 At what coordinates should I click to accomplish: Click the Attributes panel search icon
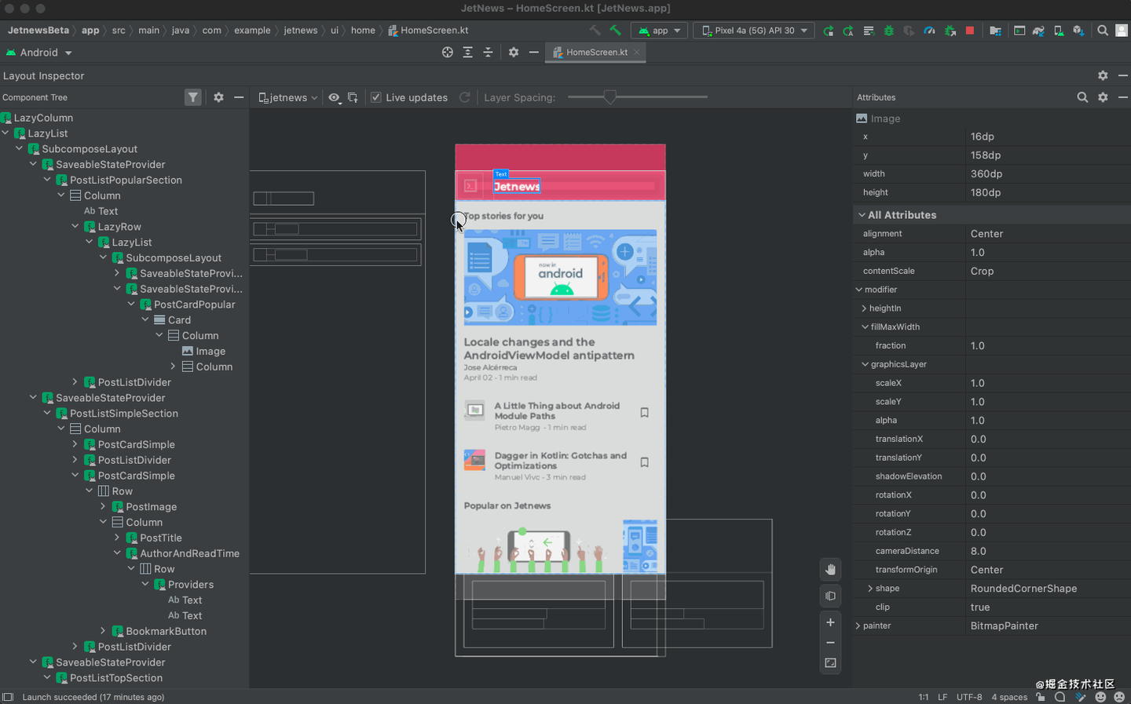pyautogui.click(x=1082, y=97)
